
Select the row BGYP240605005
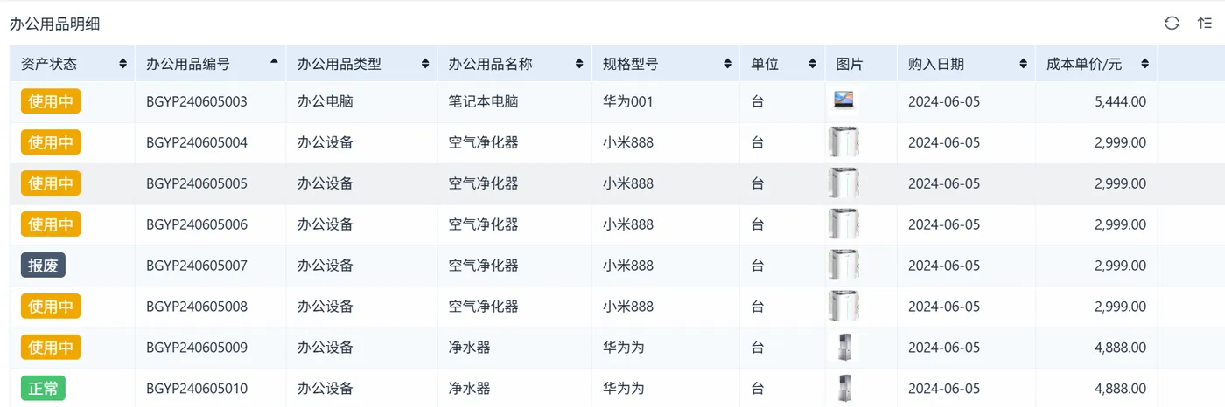[612, 183]
